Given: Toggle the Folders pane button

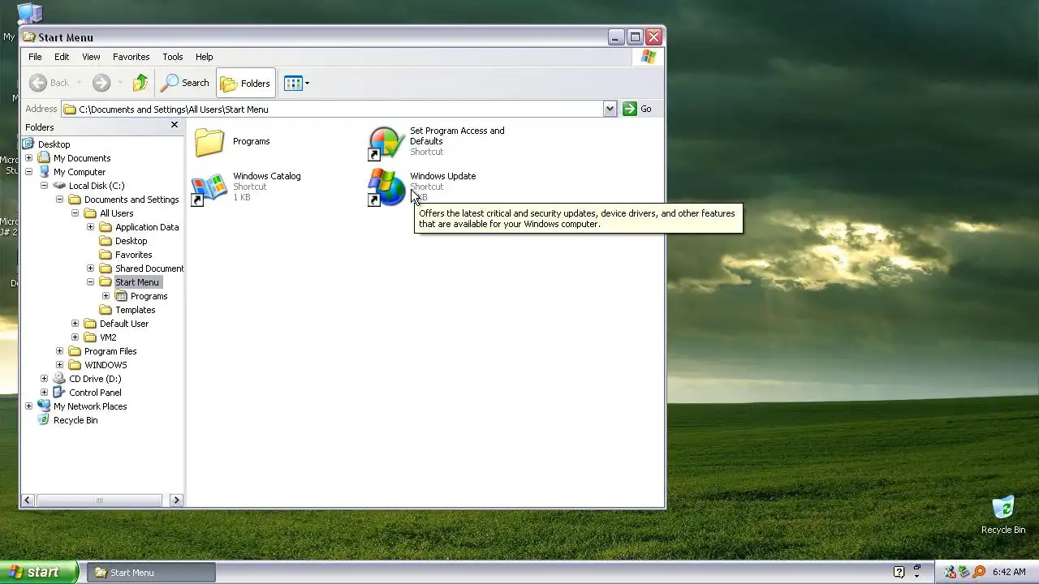Looking at the screenshot, I should tap(245, 83).
